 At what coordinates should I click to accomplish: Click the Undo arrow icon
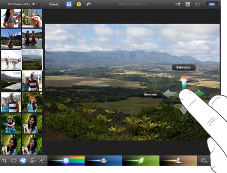(89, 4)
